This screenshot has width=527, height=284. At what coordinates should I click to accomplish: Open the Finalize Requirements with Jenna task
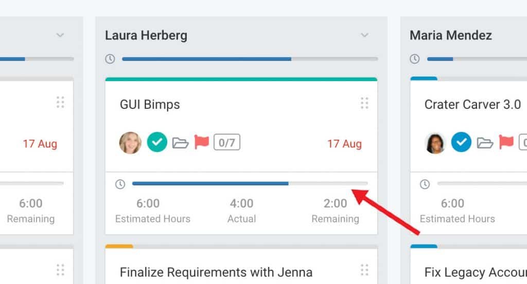point(216,272)
